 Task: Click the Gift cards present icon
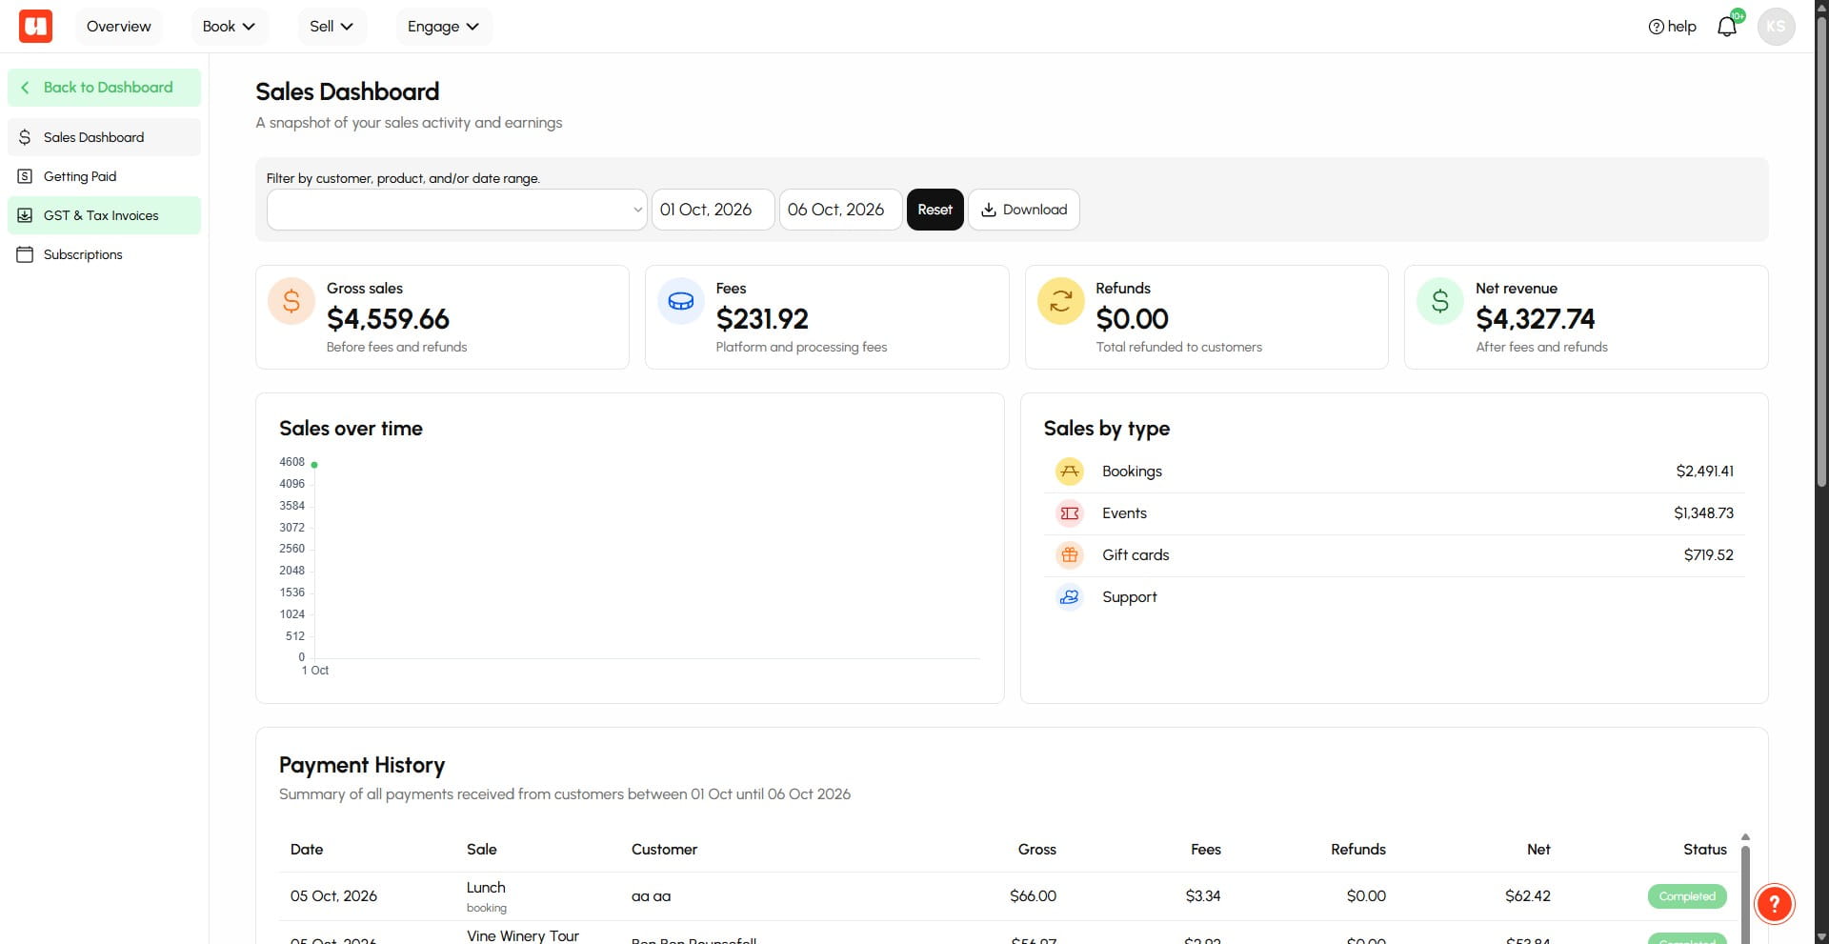pyautogui.click(x=1070, y=555)
